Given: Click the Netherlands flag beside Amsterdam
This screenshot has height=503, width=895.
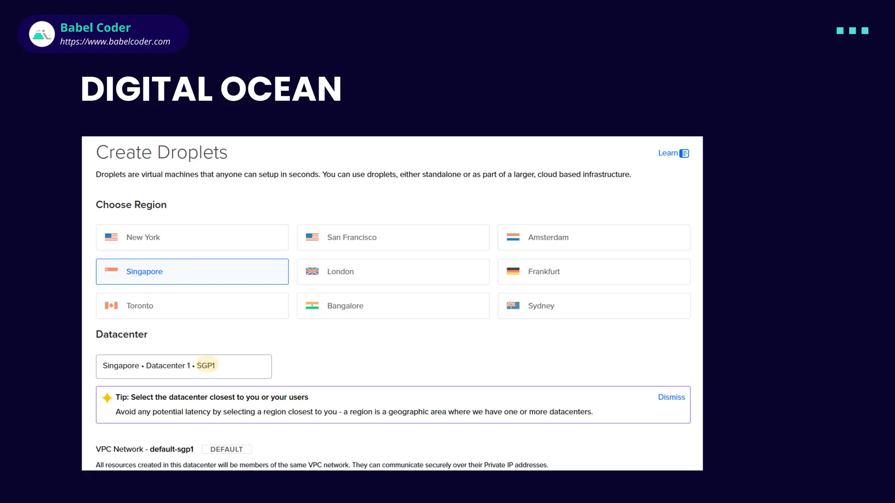Looking at the screenshot, I should tap(513, 237).
